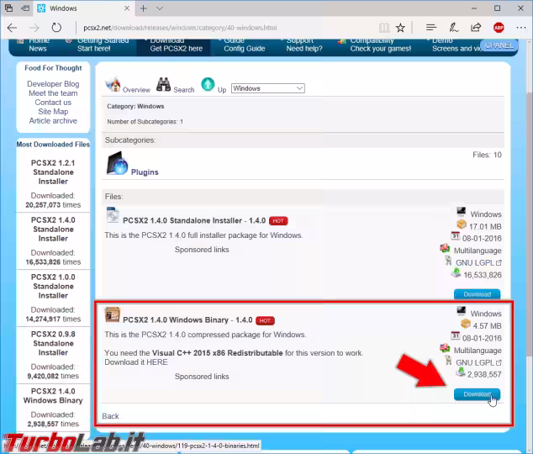Open PCSX2 1.4.0 Standalone Installer sidebar link
This screenshot has width=533, height=454.
[53, 229]
